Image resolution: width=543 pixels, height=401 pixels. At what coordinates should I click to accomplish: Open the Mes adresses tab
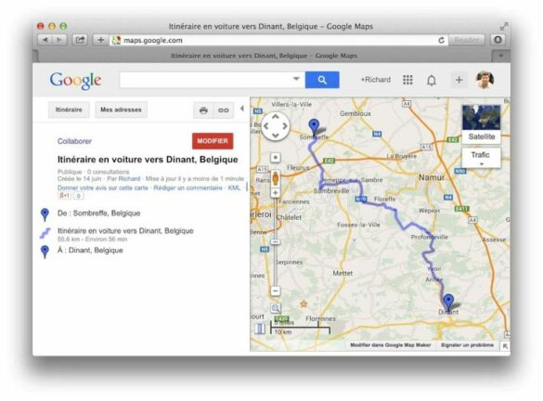[x=121, y=110]
